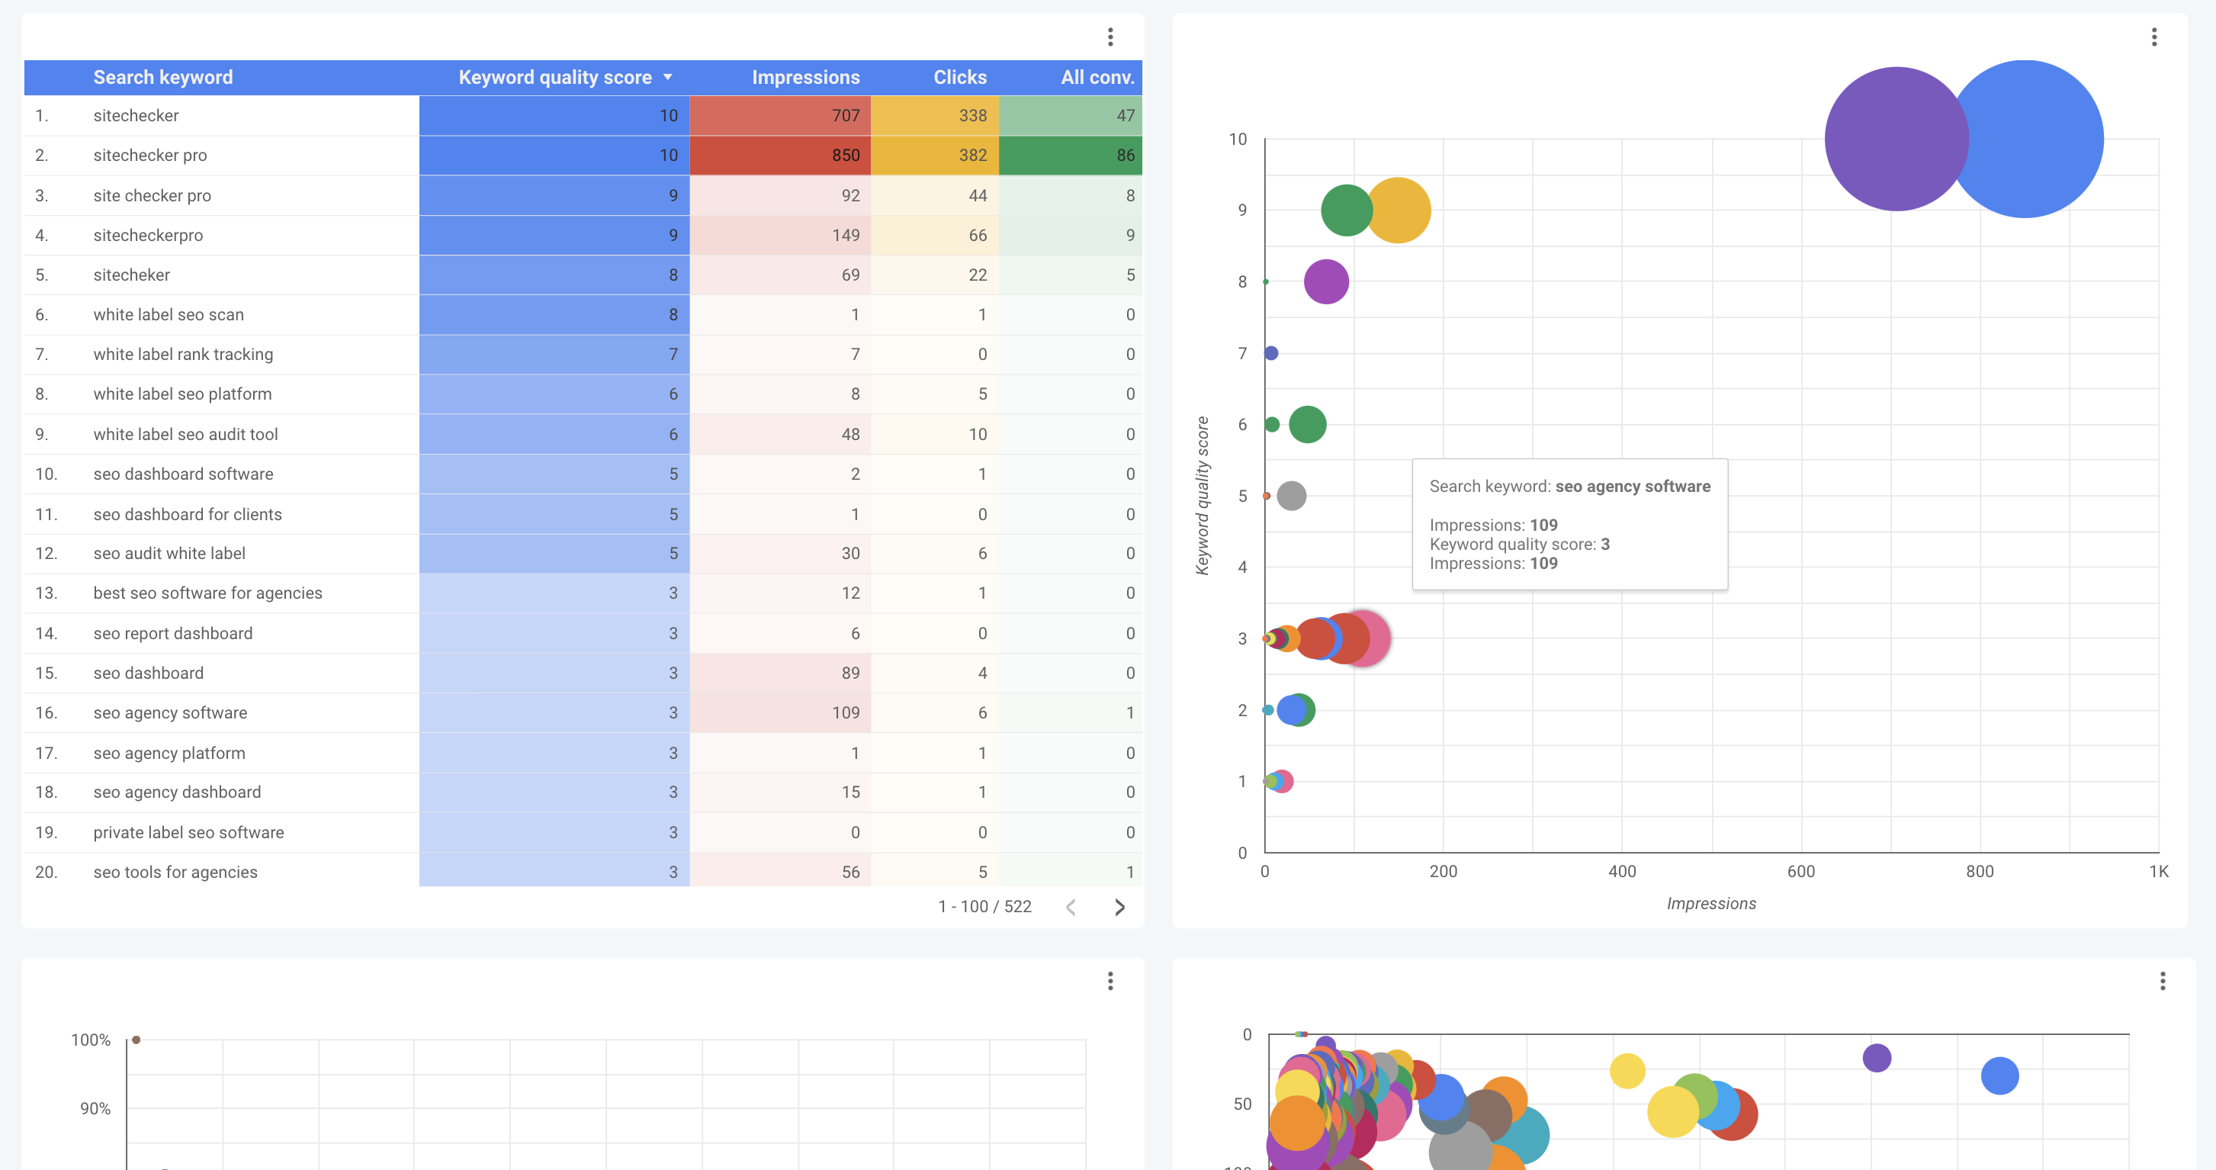Click the 'white label seo platform' keyword
This screenshot has width=2216, height=1170.
tap(182, 393)
